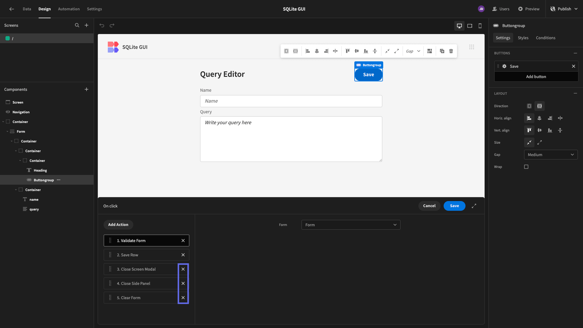Select center horizontal align in Layout panel
Screen dimensions: 583x328
click(540, 118)
